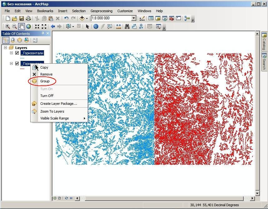Switch to List By Source view

tap(13, 40)
